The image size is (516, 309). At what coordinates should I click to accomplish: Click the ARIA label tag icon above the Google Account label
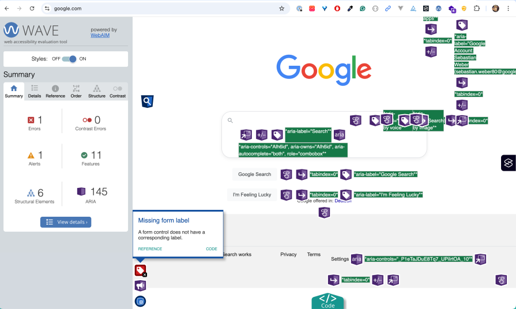pos(462,25)
